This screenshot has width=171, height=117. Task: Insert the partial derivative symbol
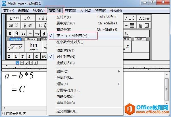pyautogui.click(x=44, y=34)
